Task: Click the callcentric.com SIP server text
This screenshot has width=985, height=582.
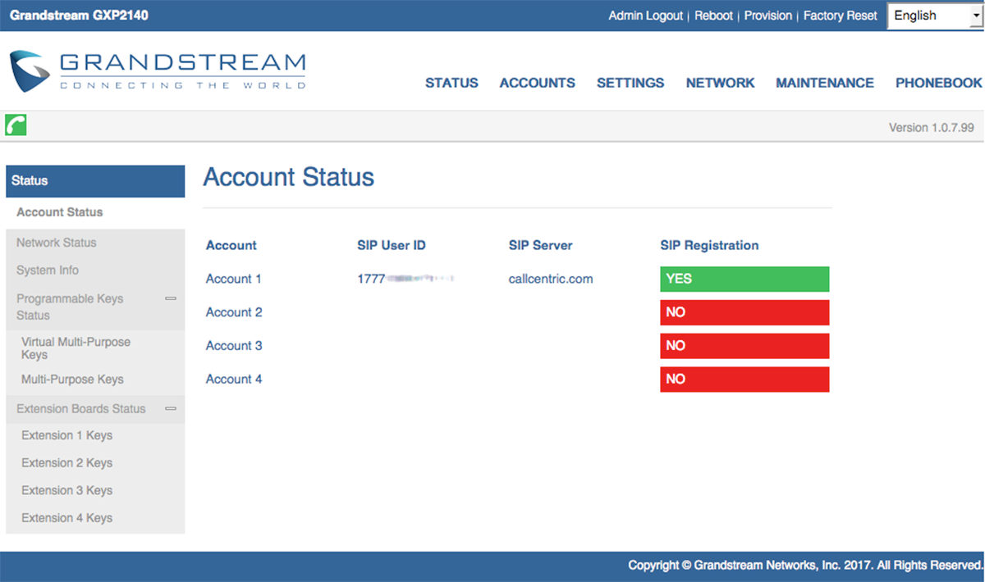Action: click(x=551, y=279)
